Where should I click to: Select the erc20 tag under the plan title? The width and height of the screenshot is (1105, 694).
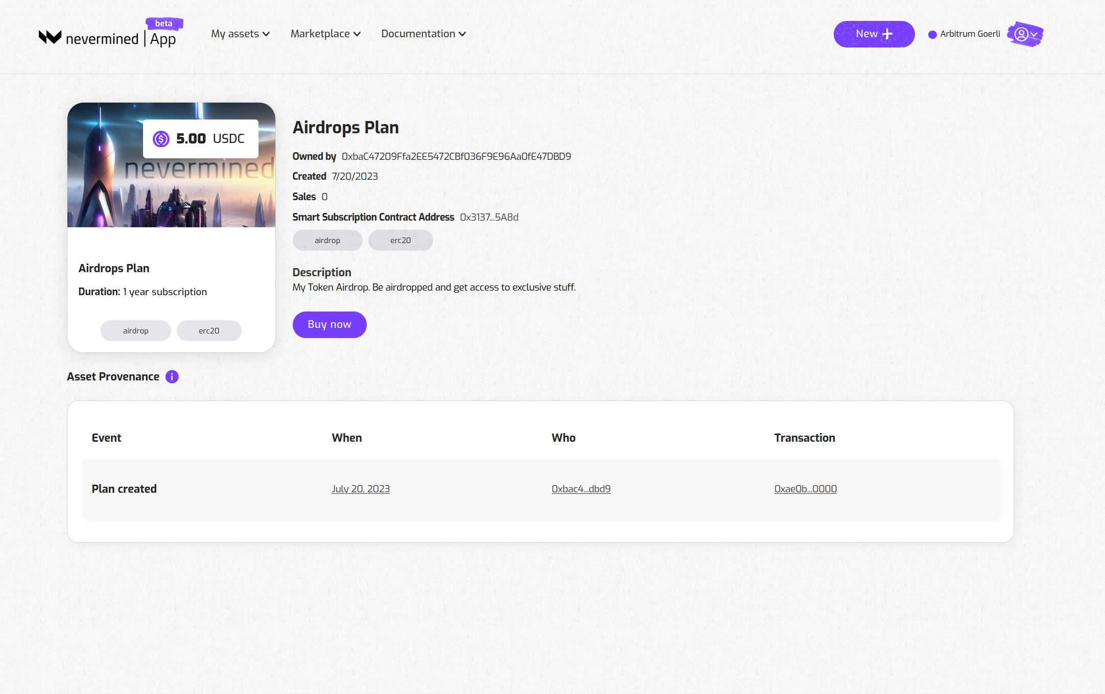[x=401, y=241]
